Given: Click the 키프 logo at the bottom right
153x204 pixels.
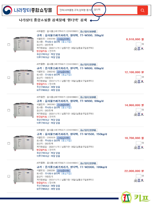Looking at the screenshot, I should pyautogui.click(x=135, y=197).
